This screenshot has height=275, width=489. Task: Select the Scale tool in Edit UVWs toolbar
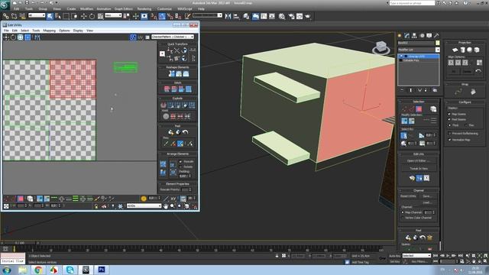21,37
